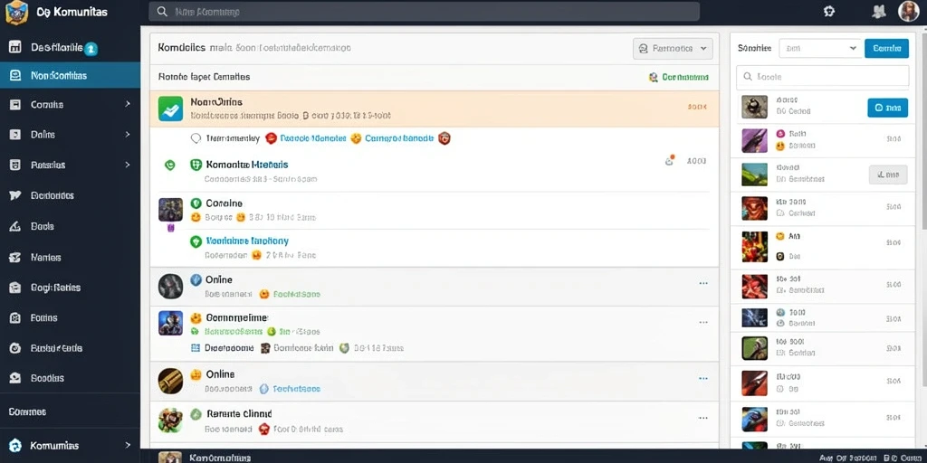The width and height of the screenshot is (927, 463).
Task: Expand the bottom Komunitas sidebar chevron
Action: point(128,445)
